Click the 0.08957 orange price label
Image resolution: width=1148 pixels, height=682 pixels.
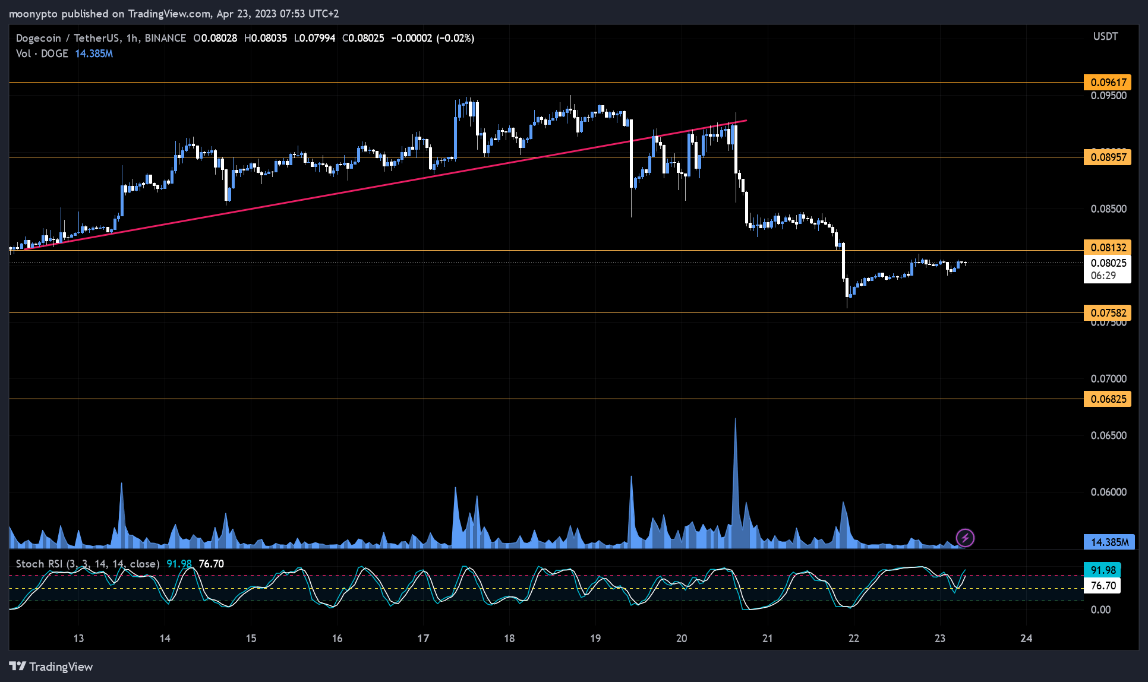(x=1108, y=157)
